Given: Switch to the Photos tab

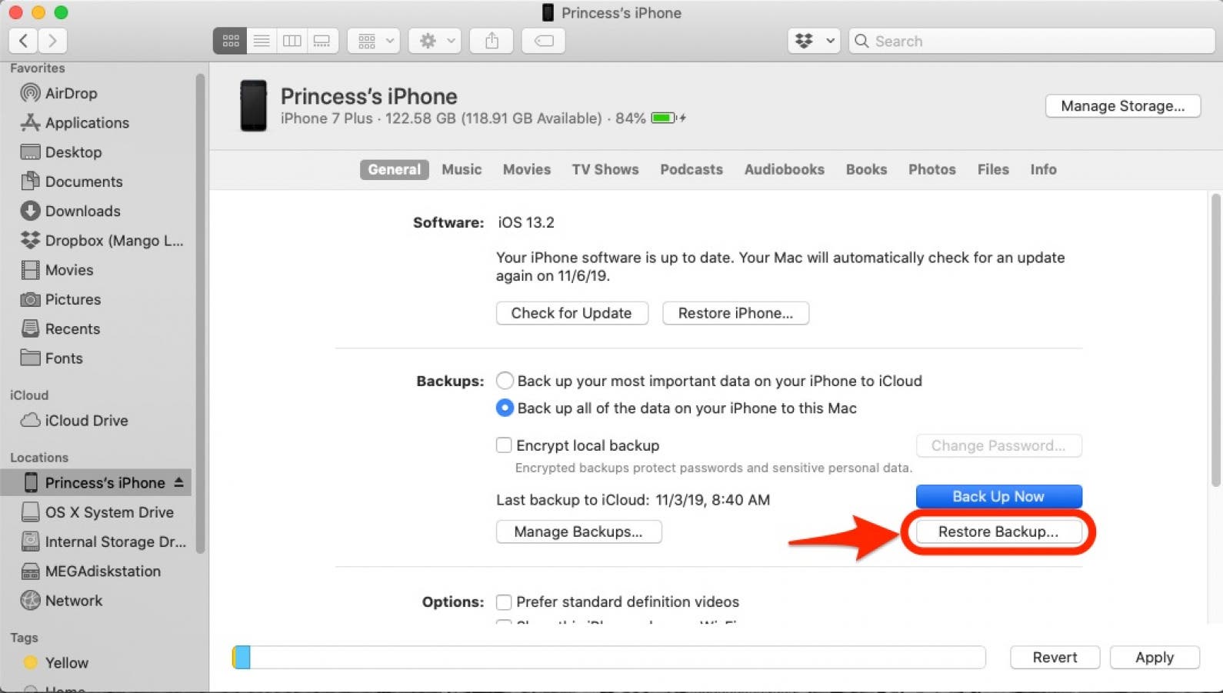Looking at the screenshot, I should (932, 170).
